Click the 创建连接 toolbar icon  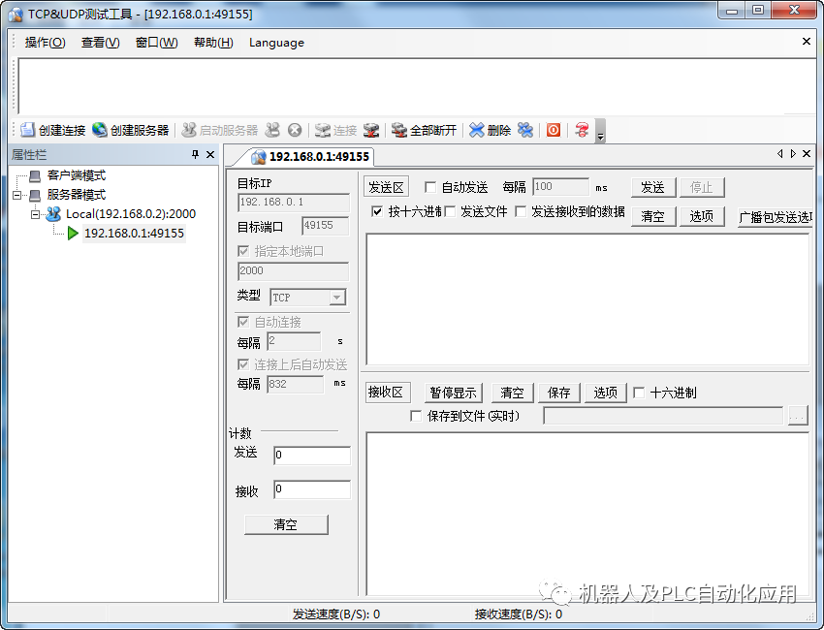click(27, 130)
